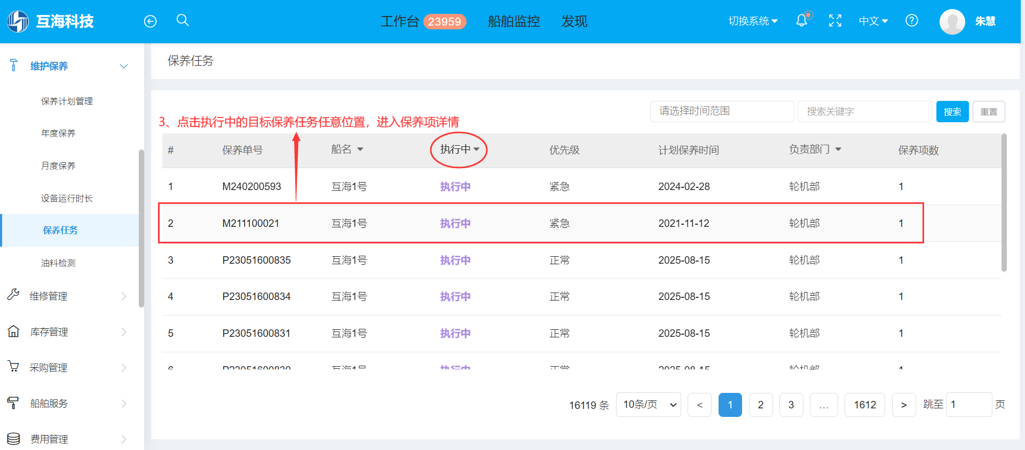Expand 采购管理 submenu arrow
The image size is (1025, 450).
pos(124,368)
